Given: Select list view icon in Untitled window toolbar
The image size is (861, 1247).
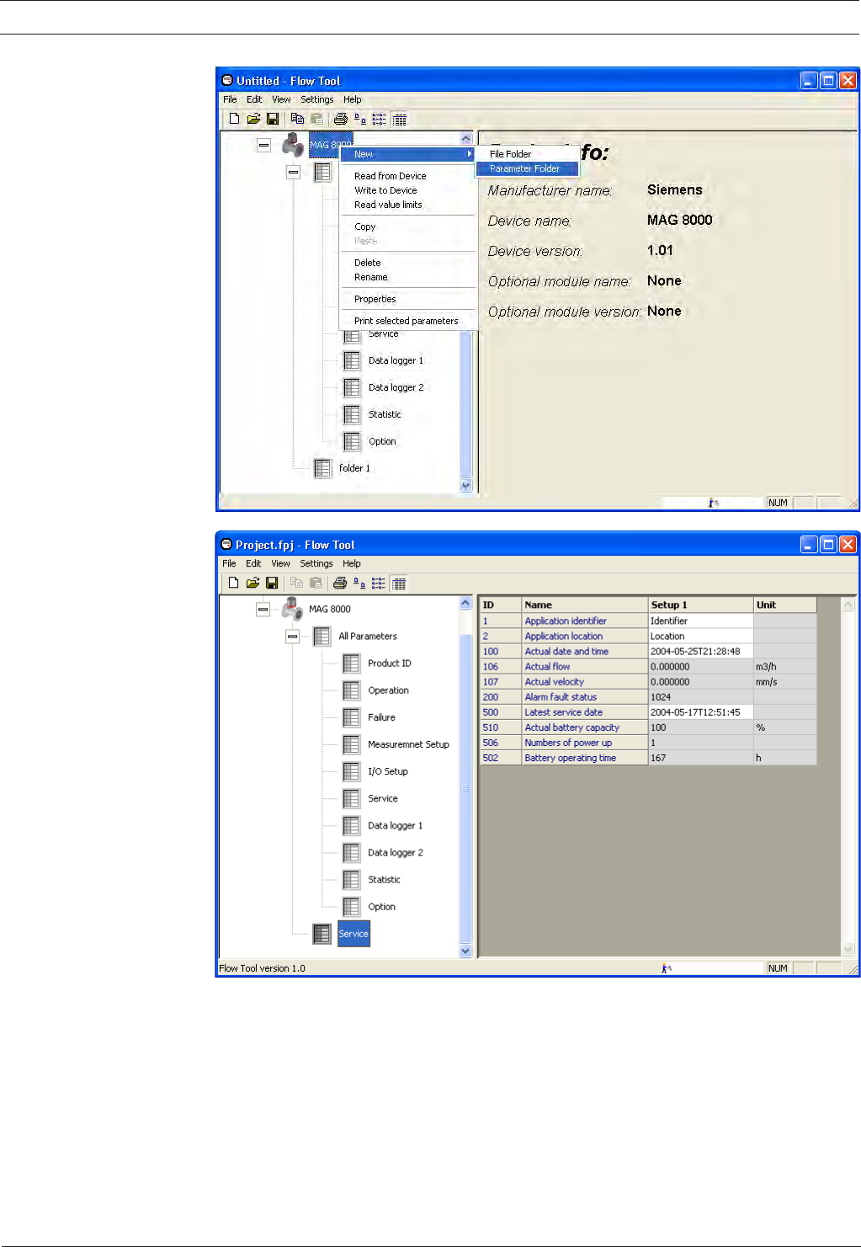Looking at the screenshot, I should tap(380, 119).
